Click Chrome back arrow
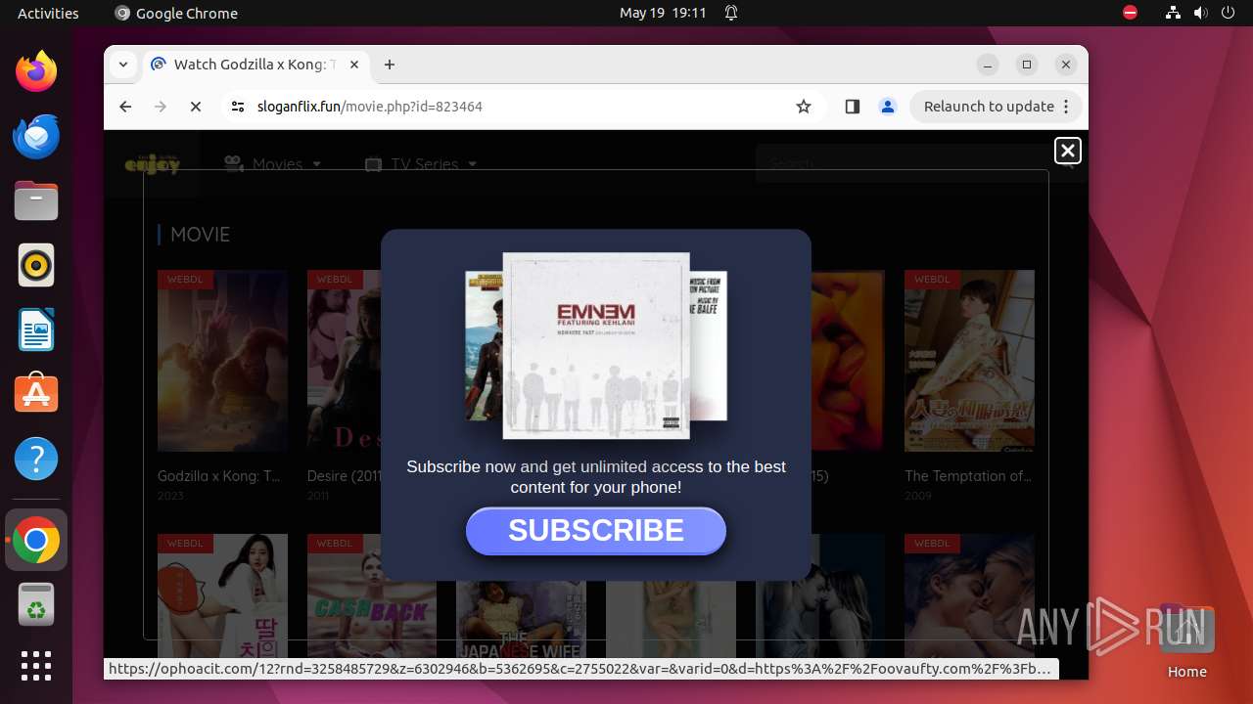Image resolution: width=1253 pixels, height=704 pixels. point(125,107)
